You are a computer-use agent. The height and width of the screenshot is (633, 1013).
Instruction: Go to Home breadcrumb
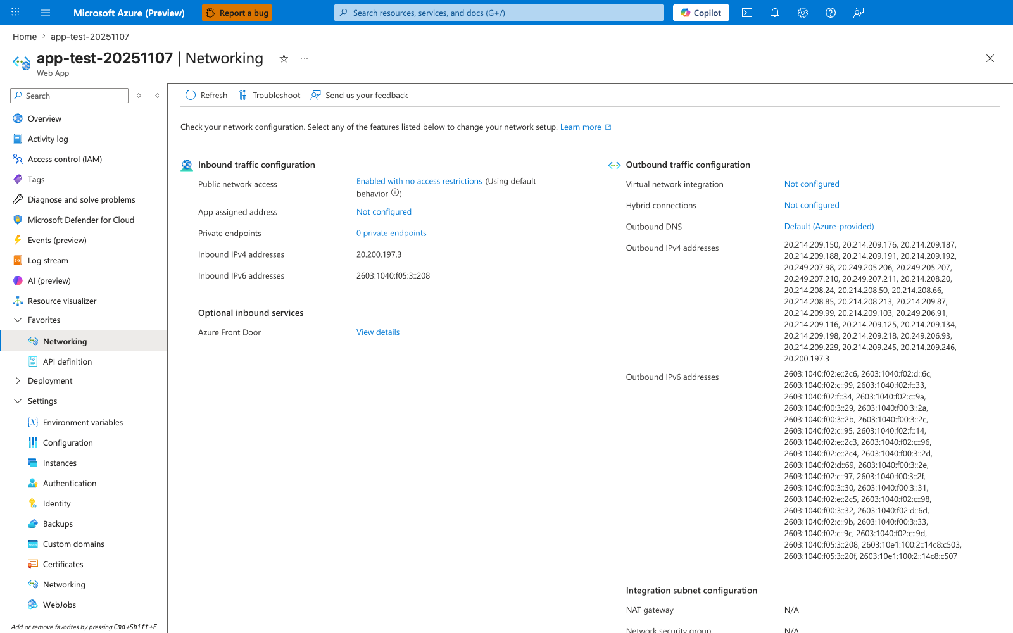pos(25,37)
